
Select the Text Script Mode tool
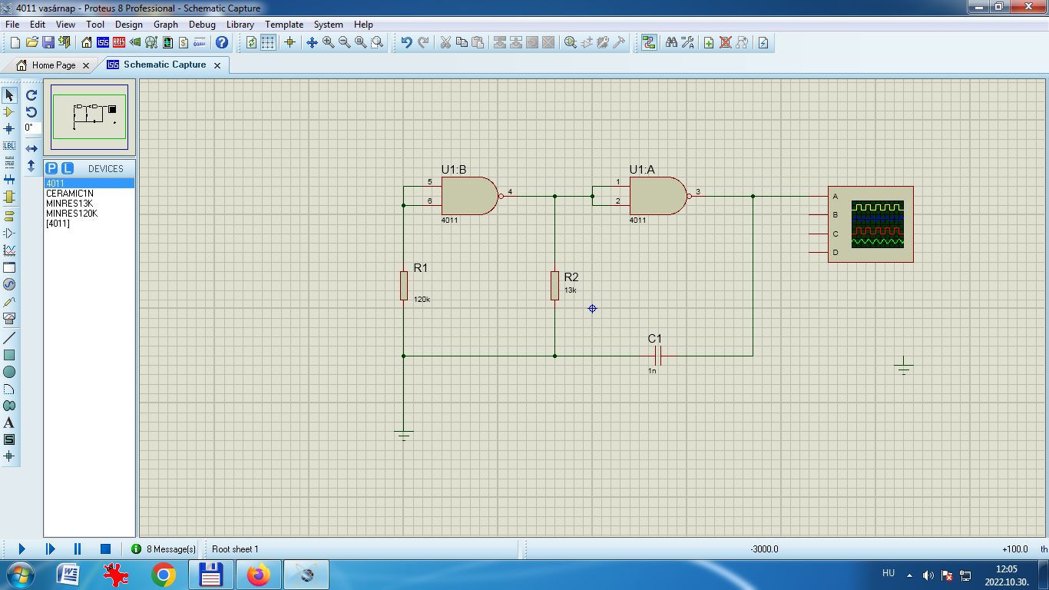pos(9,163)
